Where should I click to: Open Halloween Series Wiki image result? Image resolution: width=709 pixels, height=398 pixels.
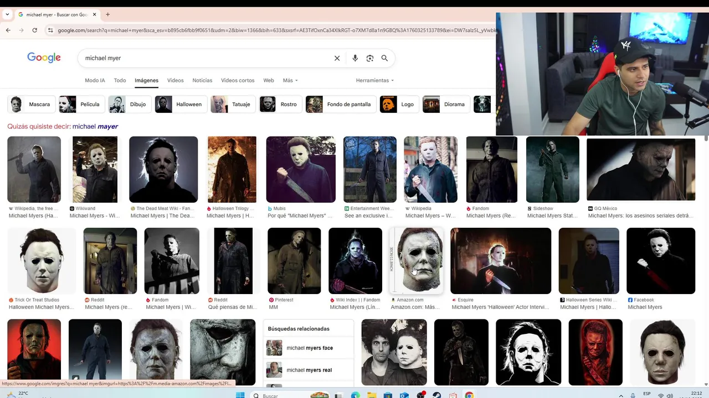pos(589,260)
